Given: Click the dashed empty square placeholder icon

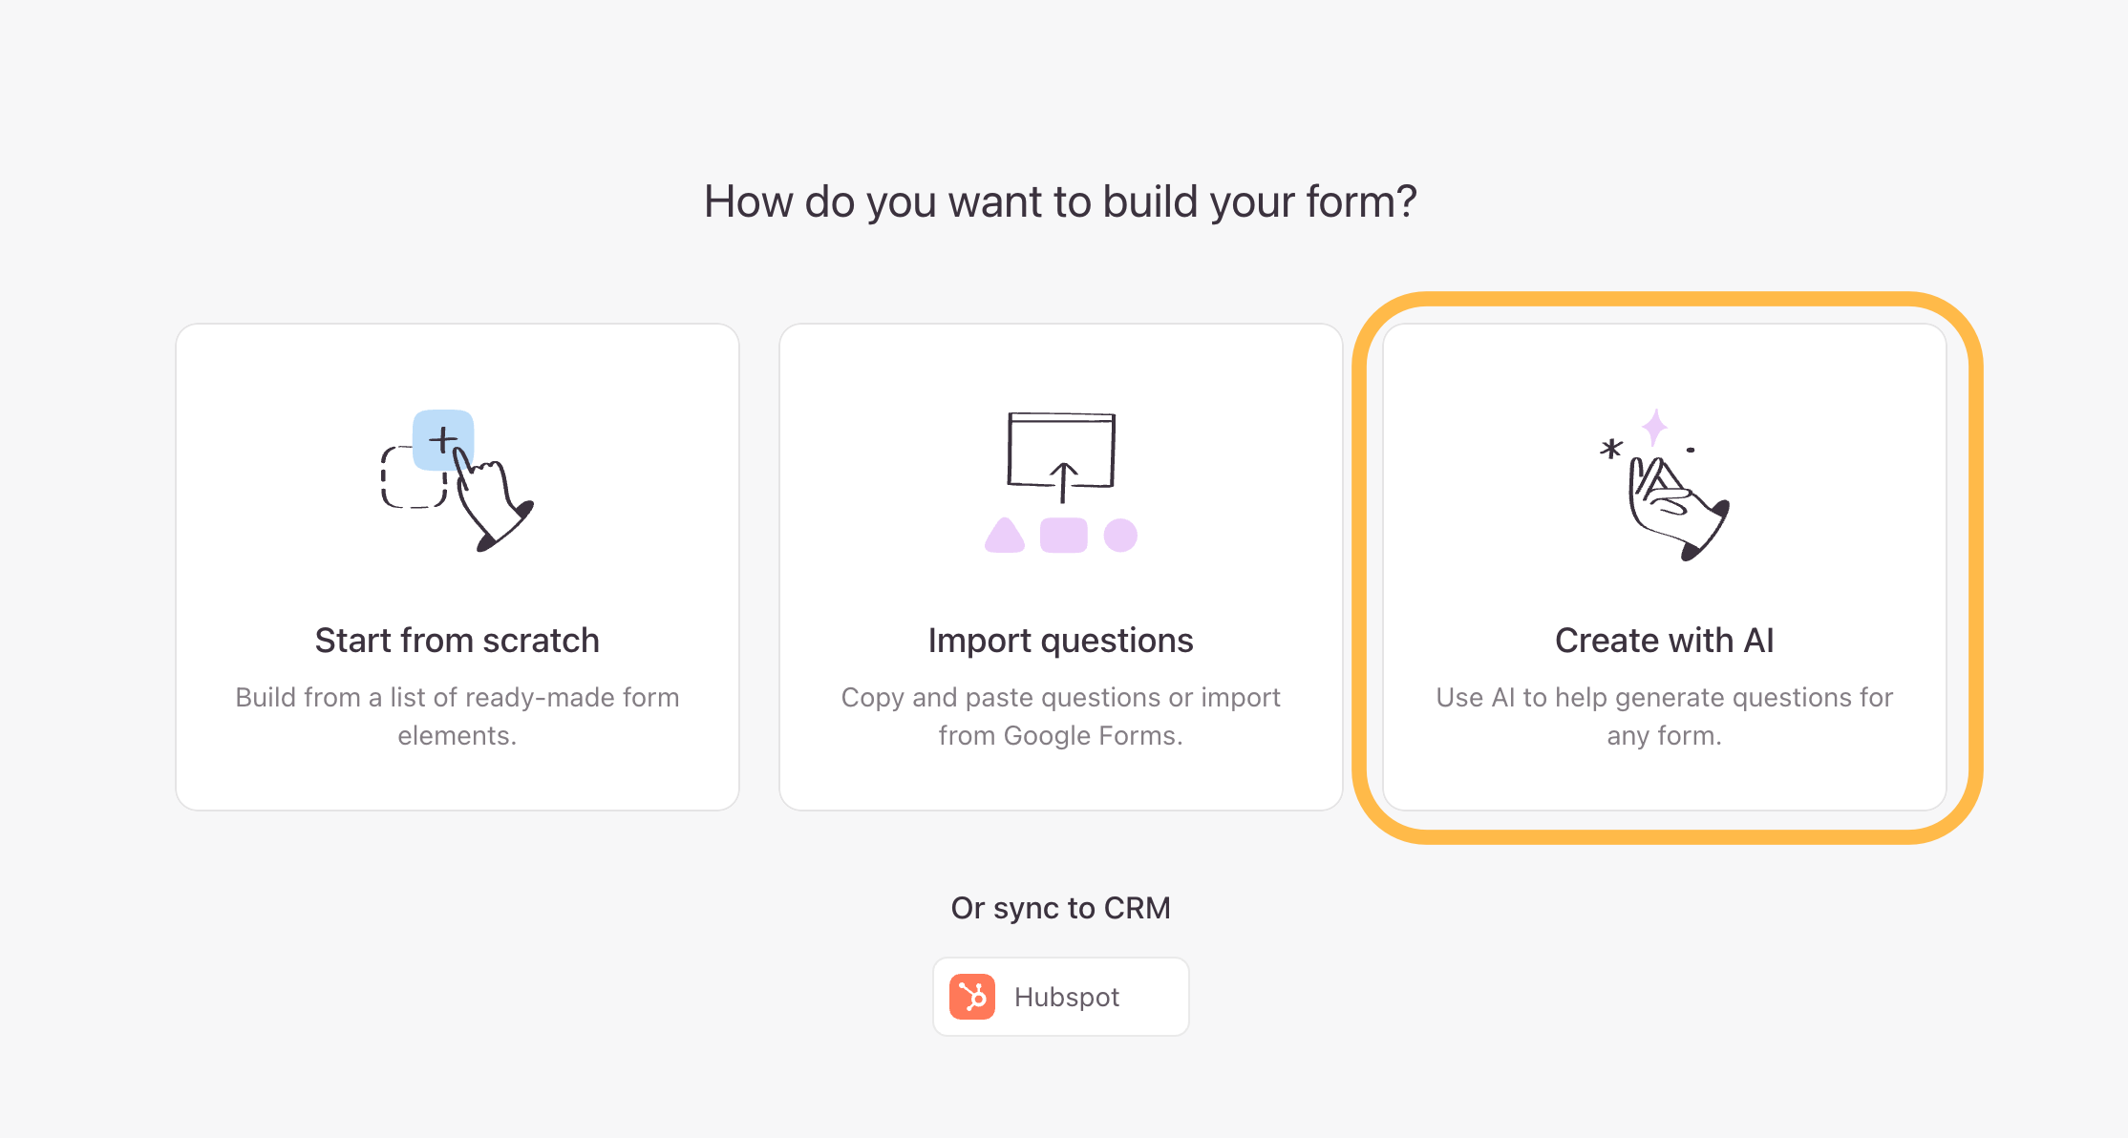Looking at the screenshot, I should (413, 477).
